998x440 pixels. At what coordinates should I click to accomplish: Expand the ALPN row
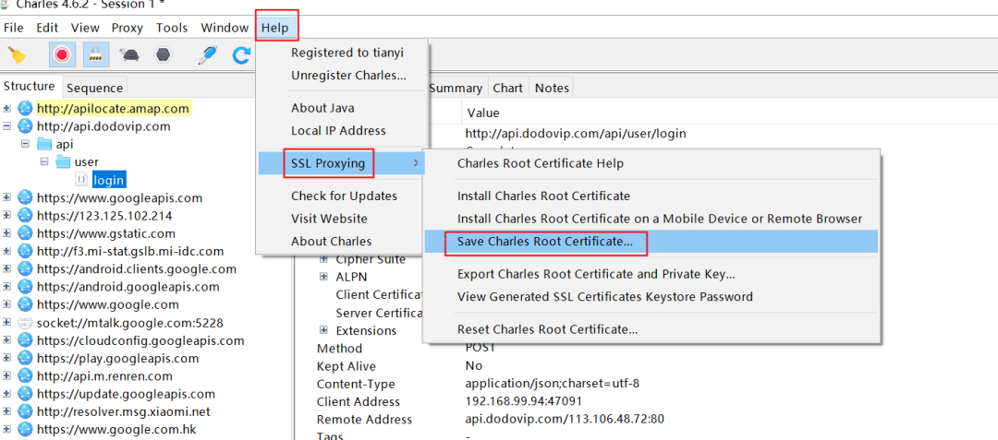(x=324, y=277)
